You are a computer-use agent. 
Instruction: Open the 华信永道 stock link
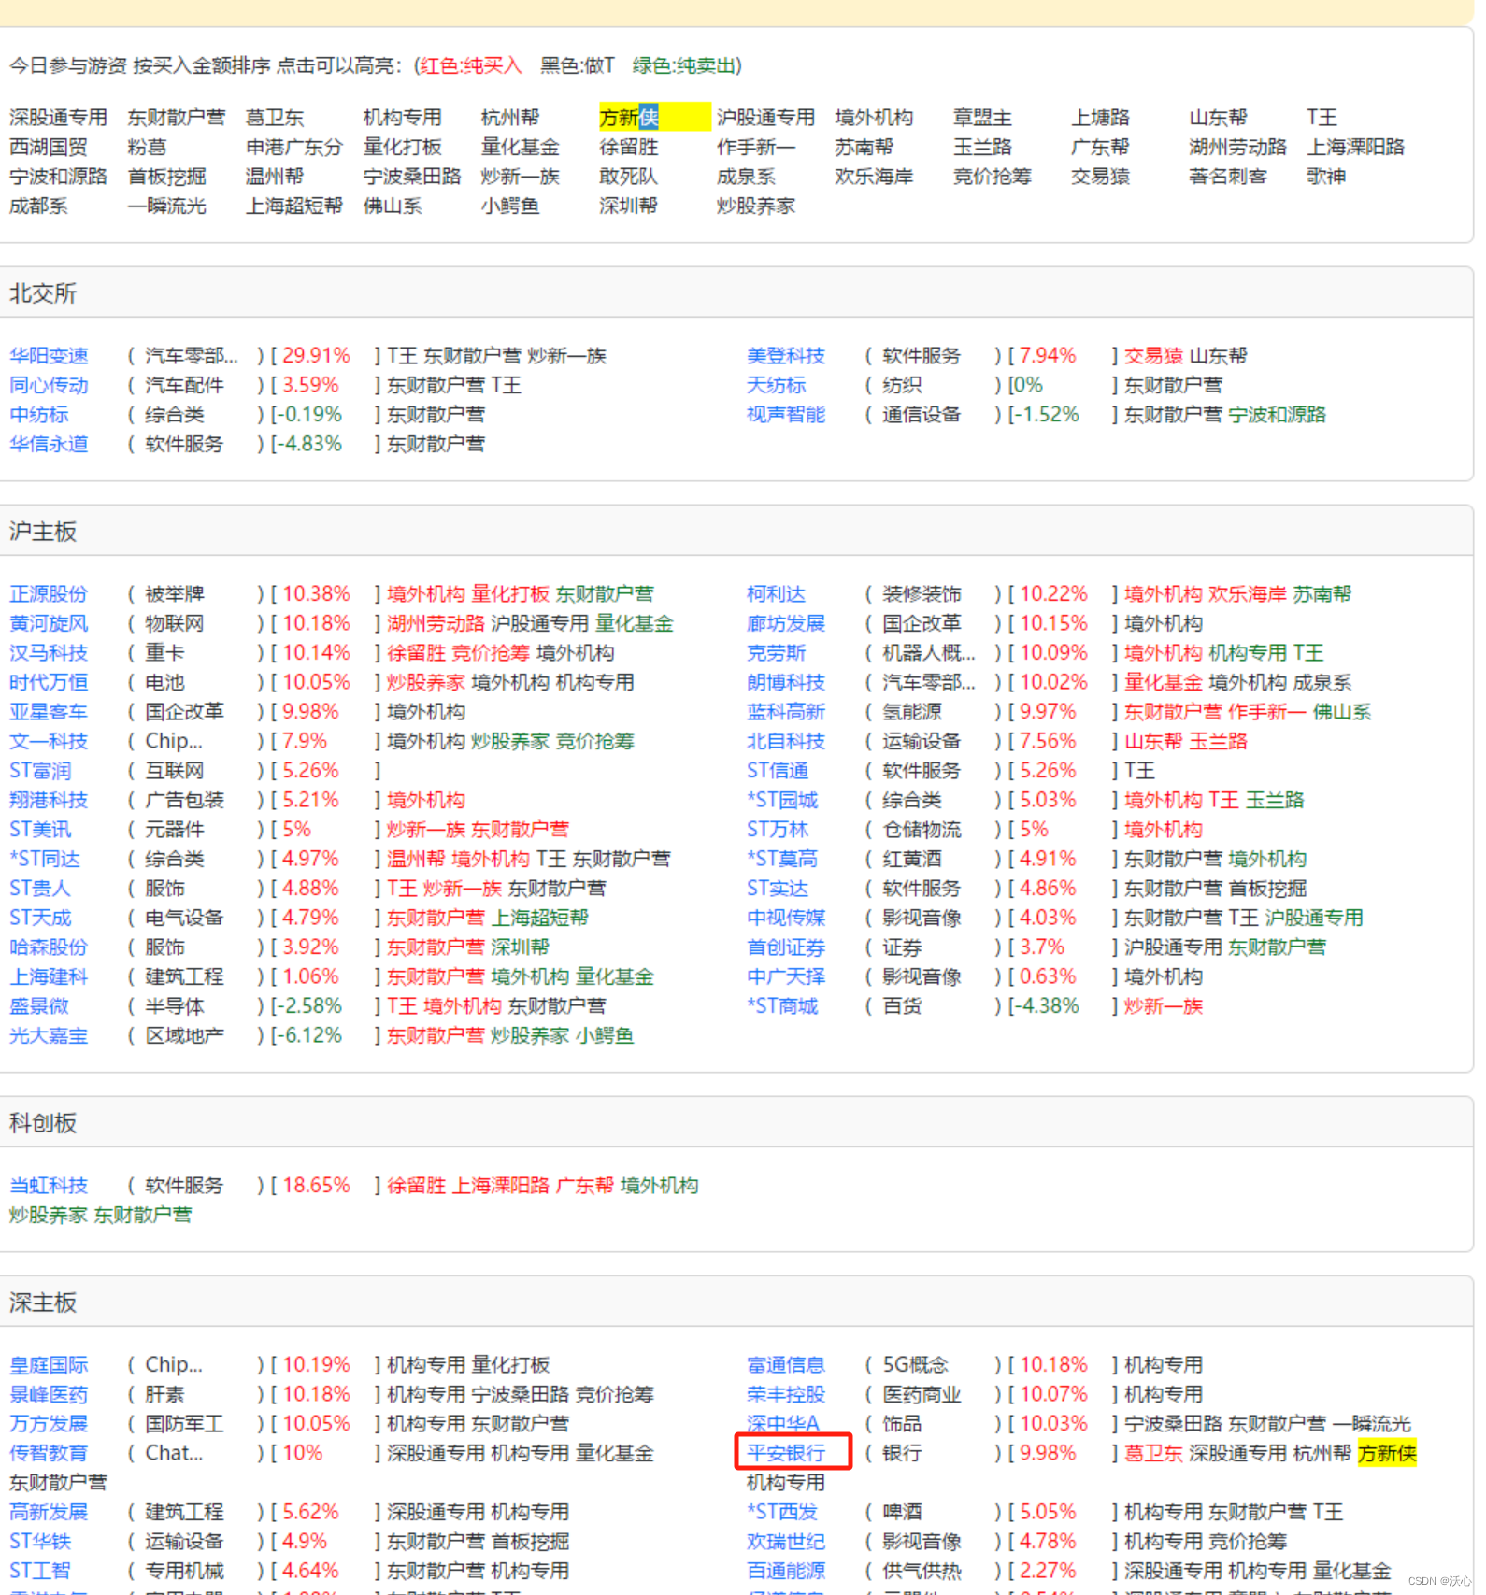point(49,444)
